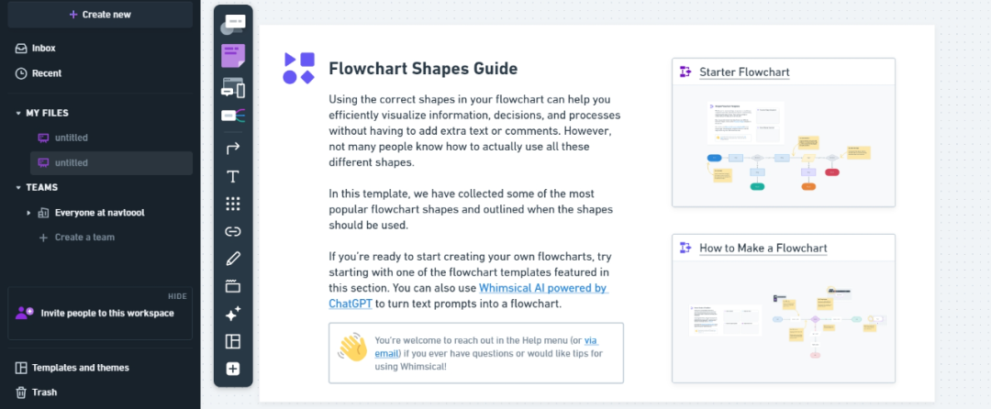Pick the mind map tool
This screenshot has width=991, height=409.
233,116
